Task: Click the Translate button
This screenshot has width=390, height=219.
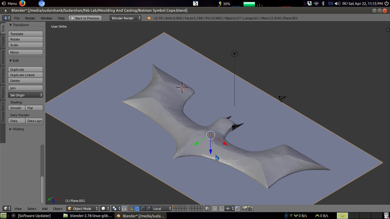Action: click(x=26, y=34)
